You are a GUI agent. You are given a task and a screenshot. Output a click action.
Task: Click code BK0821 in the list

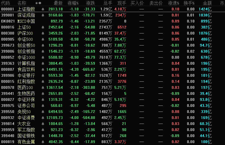[8, 21]
